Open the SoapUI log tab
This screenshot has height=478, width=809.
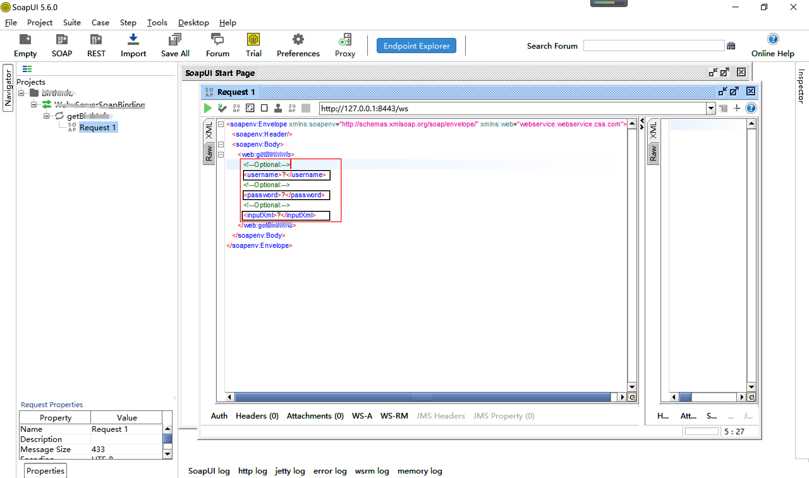[209, 471]
